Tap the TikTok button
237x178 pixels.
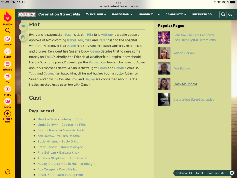tap(199, 173)
